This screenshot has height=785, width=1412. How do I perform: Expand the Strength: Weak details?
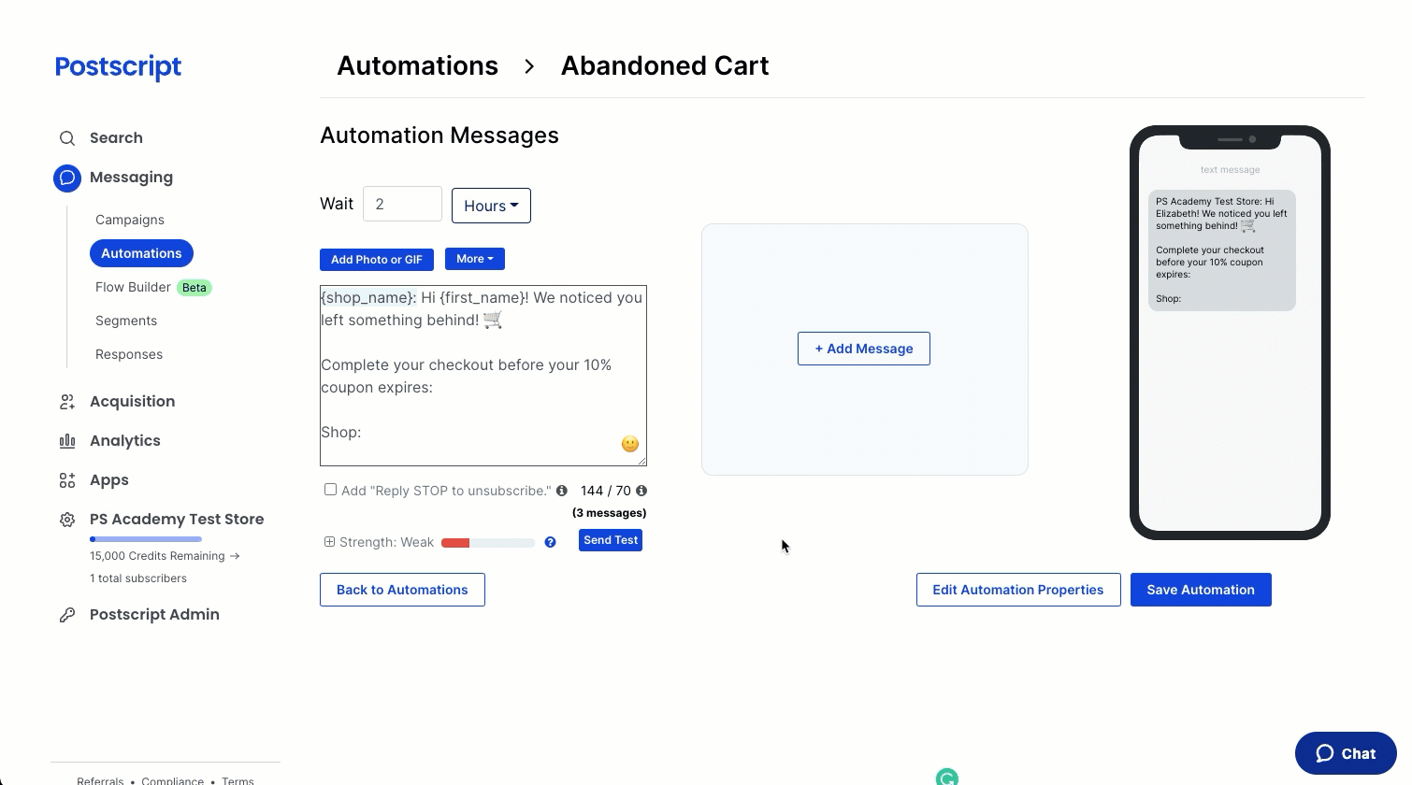[x=329, y=542]
